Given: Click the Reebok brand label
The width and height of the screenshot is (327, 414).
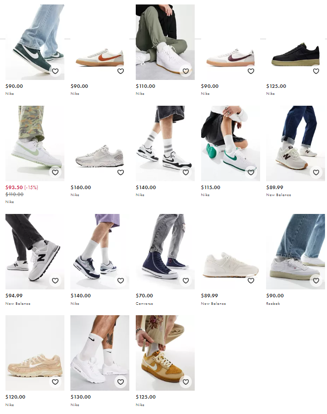Looking at the screenshot, I should point(273,304).
